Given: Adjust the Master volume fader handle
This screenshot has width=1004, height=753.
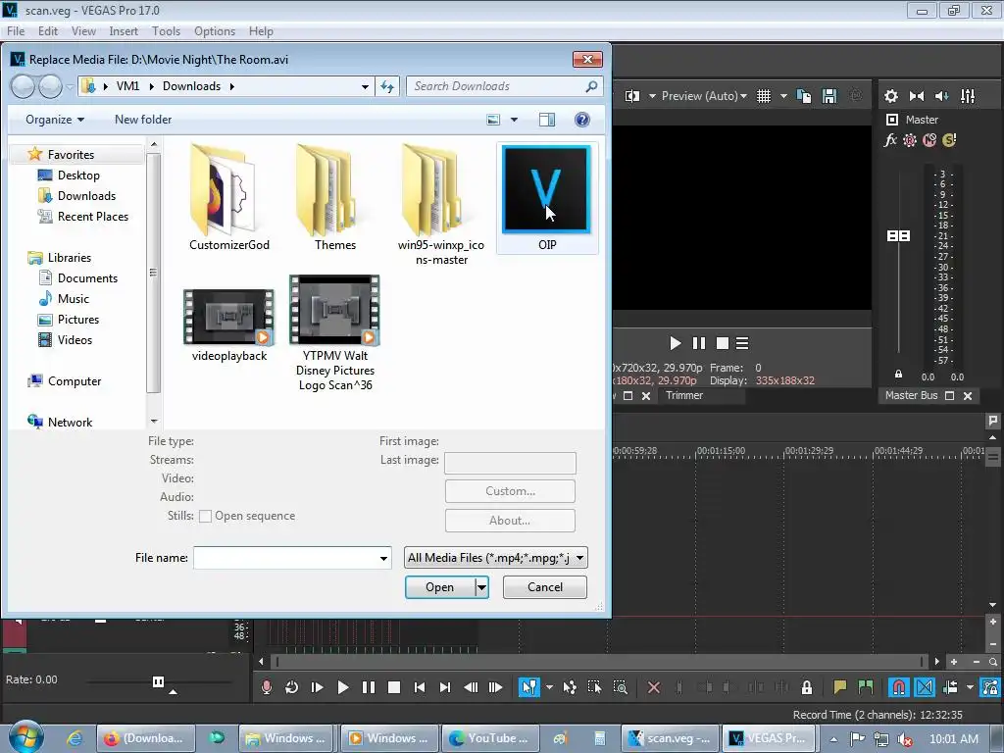Looking at the screenshot, I should pos(898,235).
